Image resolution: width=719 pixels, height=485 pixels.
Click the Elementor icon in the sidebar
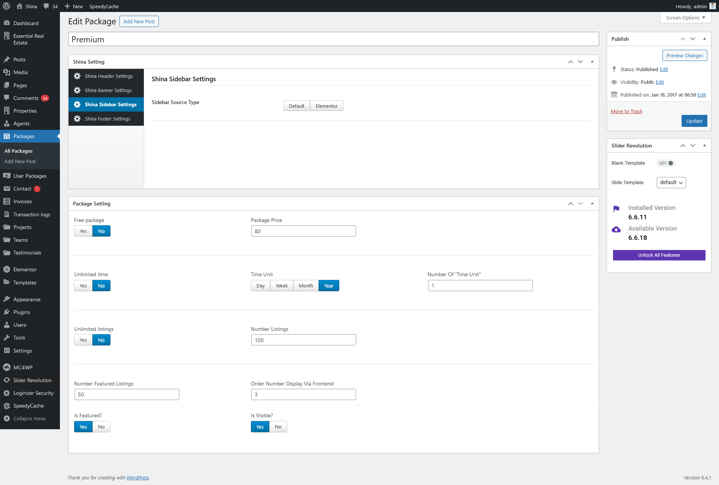click(x=7, y=269)
